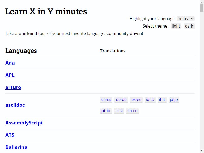Screen dimensions: 204x153
Task: Select the ca-es asciidoc translation
Action: pos(106,99)
